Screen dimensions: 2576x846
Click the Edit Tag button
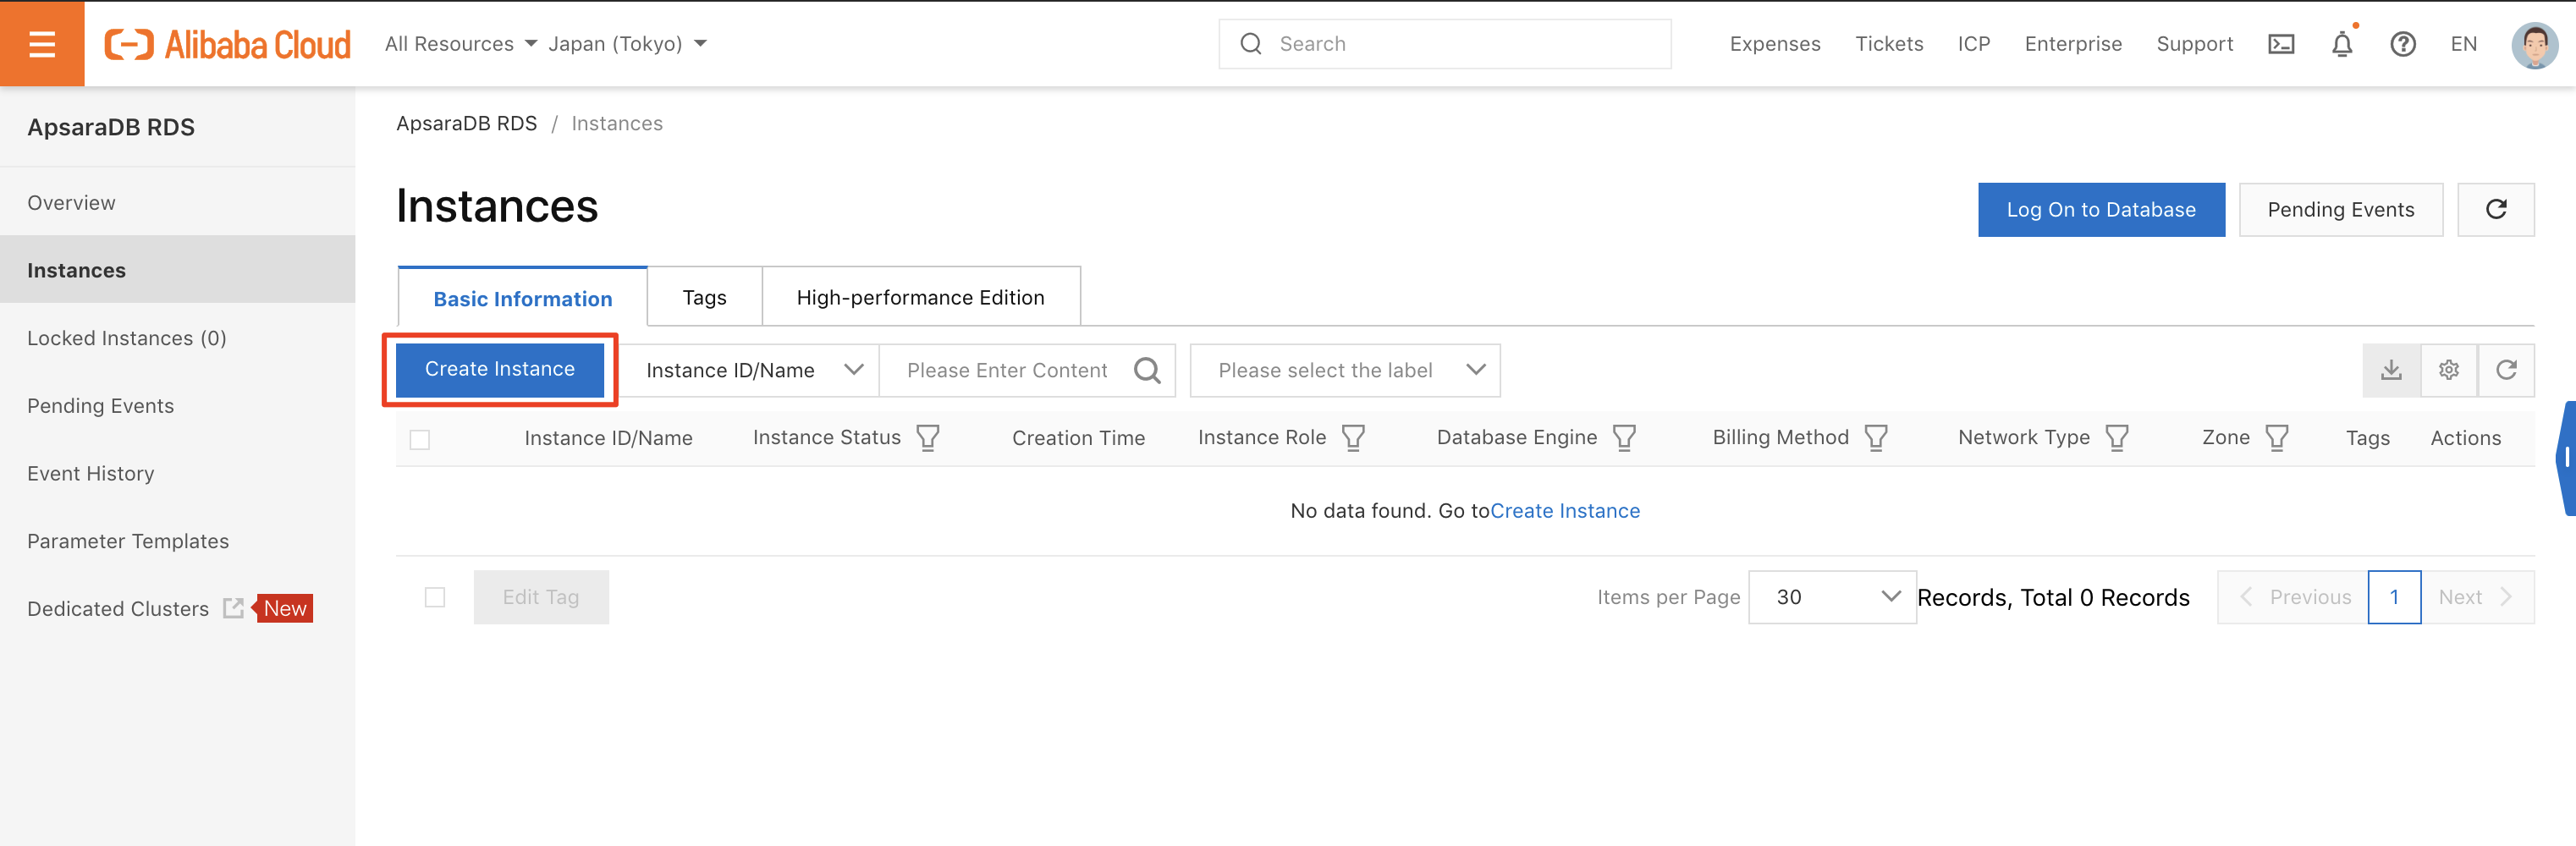pyautogui.click(x=541, y=597)
